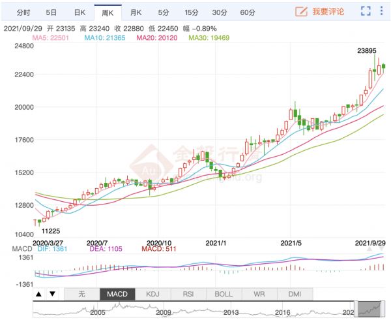Open the three-dot more options menu
The width and height of the screenshot is (391, 324).
point(381,12)
